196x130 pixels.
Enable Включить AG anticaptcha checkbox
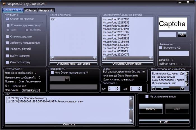pyautogui.click(x=160, y=48)
